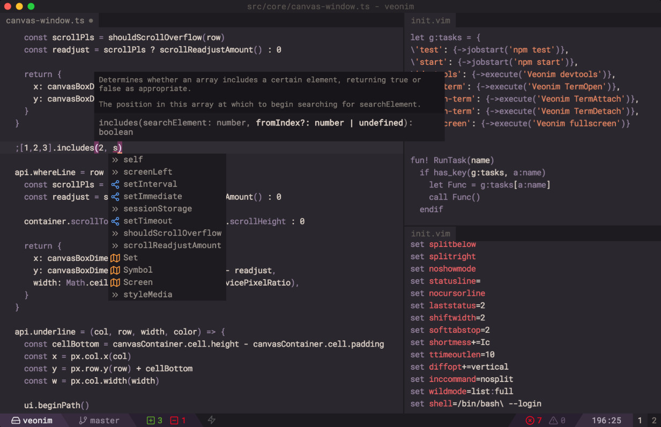Choose the screenLeft completion entry
661x427 pixels.
click(167, 172)
